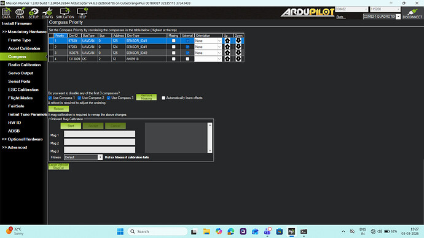Move compass priority 3 down
The height and width of the screenshot is (238, 424).
coord(238,53)
